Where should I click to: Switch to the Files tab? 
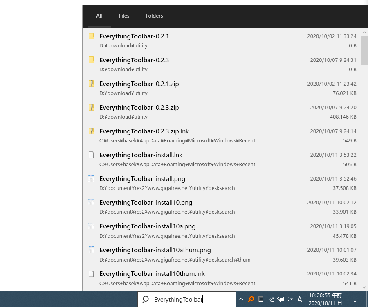click(x=124, y=16)
